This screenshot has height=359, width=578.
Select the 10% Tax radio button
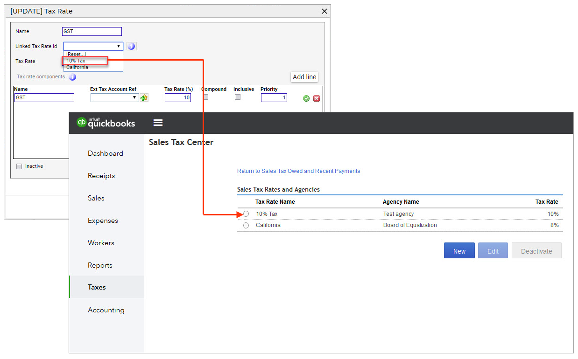[x=246, y=214]
